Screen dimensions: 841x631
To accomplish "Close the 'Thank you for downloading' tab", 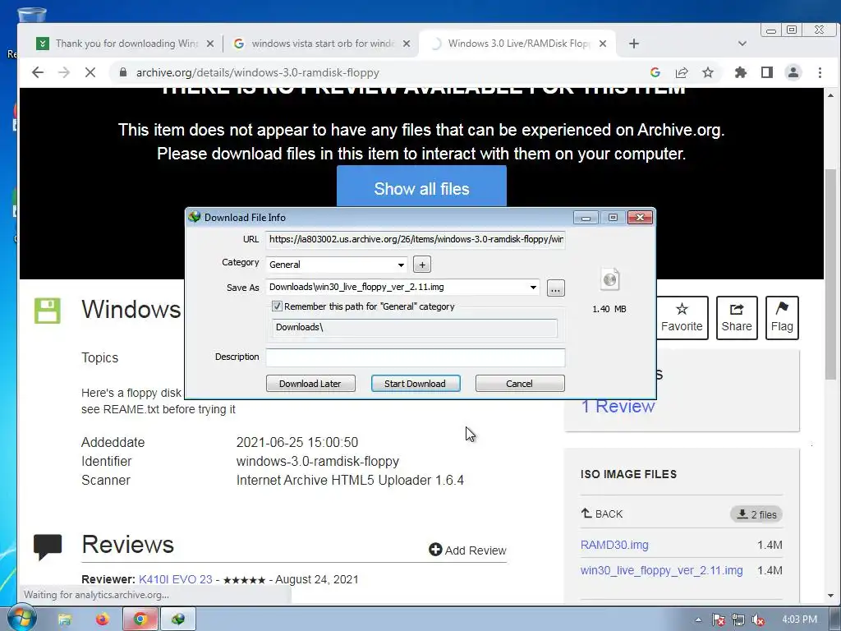I will tap(210, 44).
